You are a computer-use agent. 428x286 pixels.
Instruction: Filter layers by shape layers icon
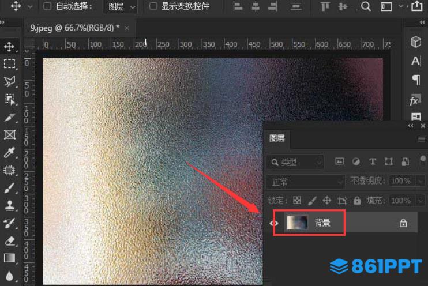point(388,161)
